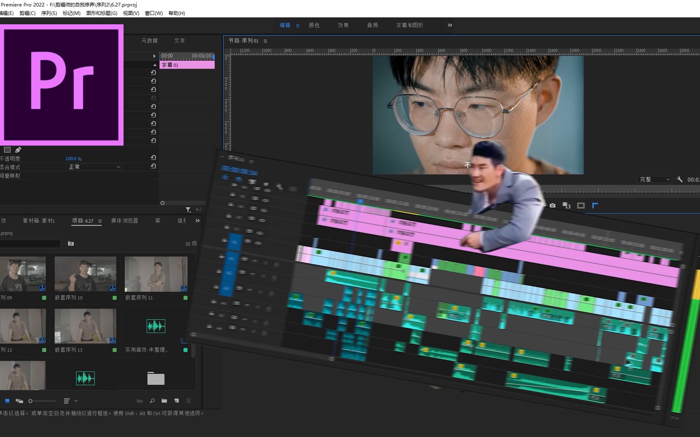Click the find magnifier in project panel
Image resolution: width=700 pixels, height=437 pixels.
click(152, 401)
